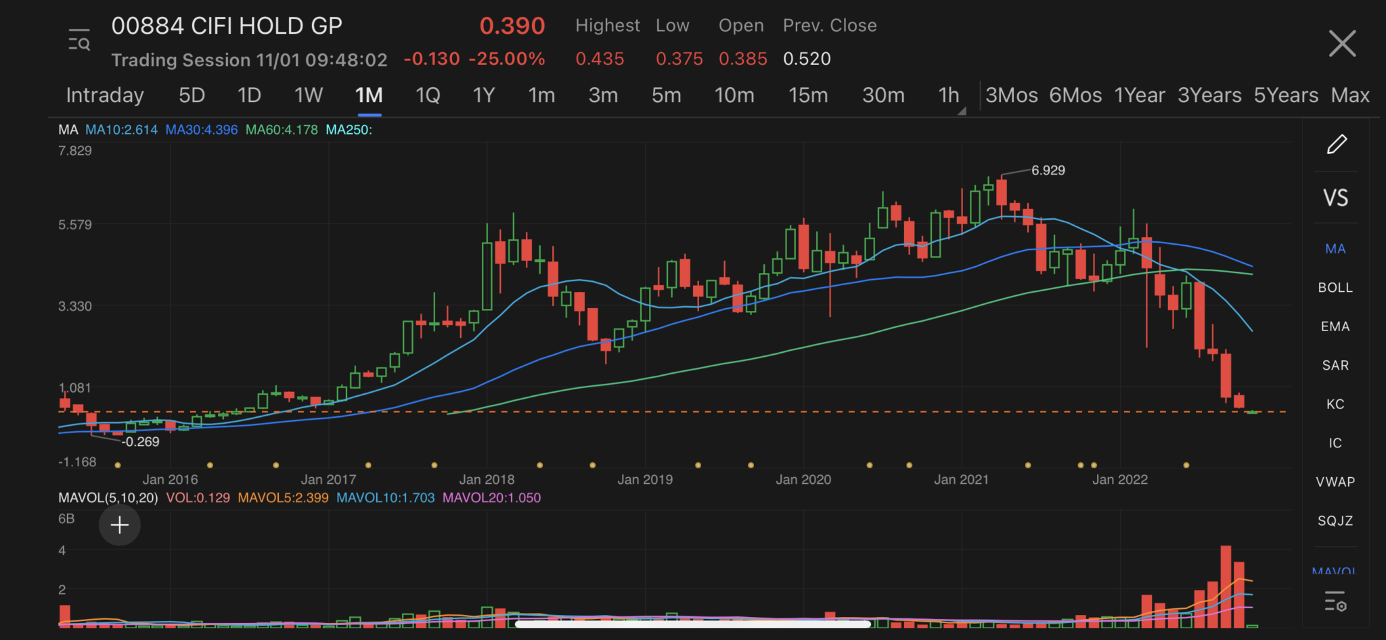Viewport: 1386px width, 640px height.
Task: Click the MAVOL5:2.399 legend value
Action: [283, 498]
